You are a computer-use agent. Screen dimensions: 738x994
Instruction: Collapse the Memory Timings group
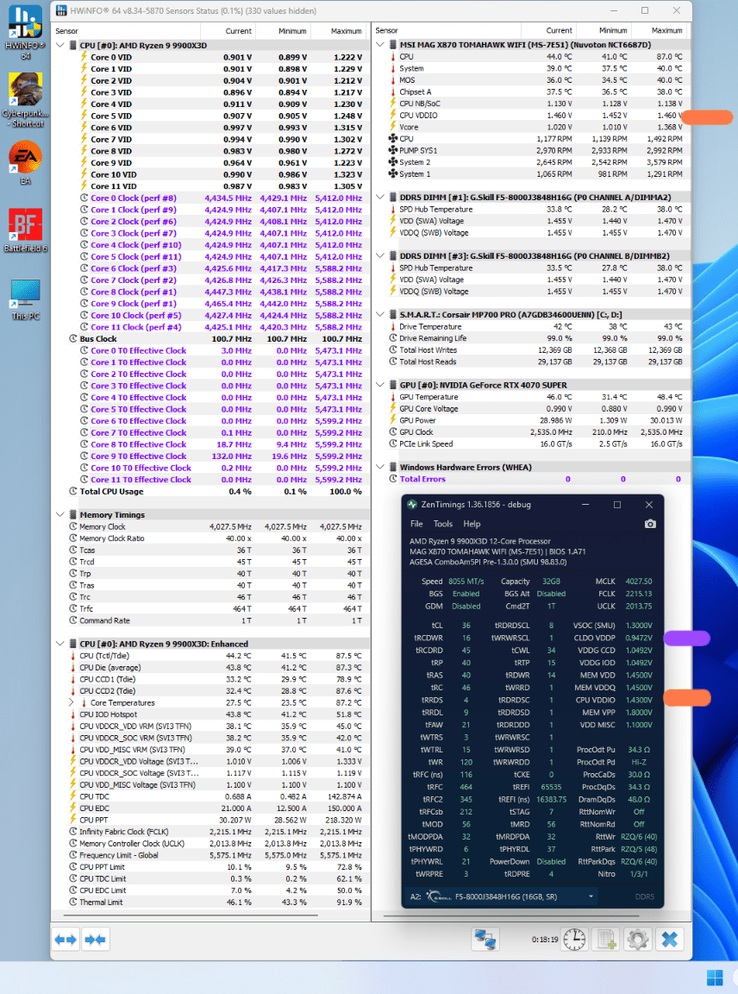click(x=60, y=515)
